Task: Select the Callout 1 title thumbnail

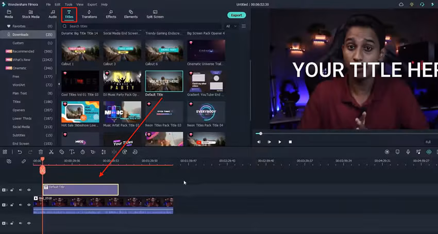Action: point(80,51)
